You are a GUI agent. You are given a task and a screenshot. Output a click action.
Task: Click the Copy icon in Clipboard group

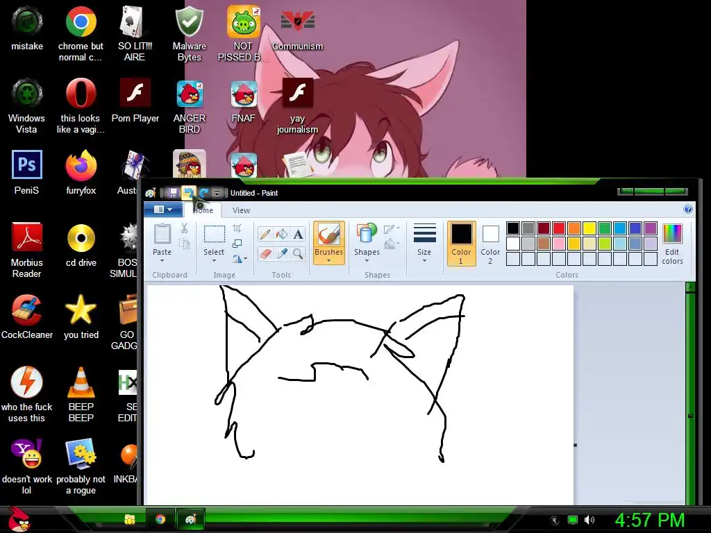[x=184, y=244]
